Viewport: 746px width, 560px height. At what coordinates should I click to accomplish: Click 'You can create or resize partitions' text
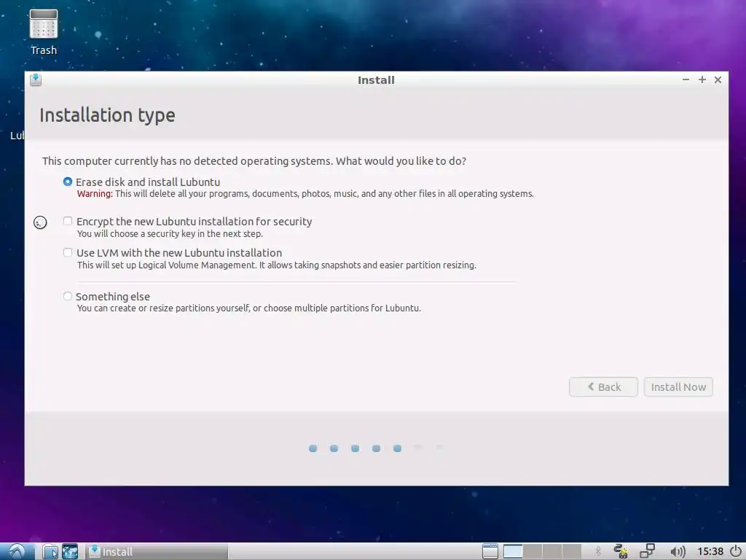click(x=249, y=308)
